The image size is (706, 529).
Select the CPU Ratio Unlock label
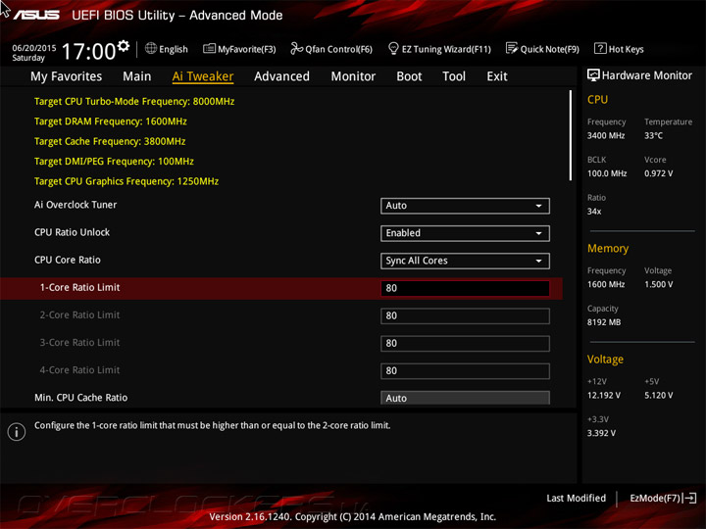point(72,232)
